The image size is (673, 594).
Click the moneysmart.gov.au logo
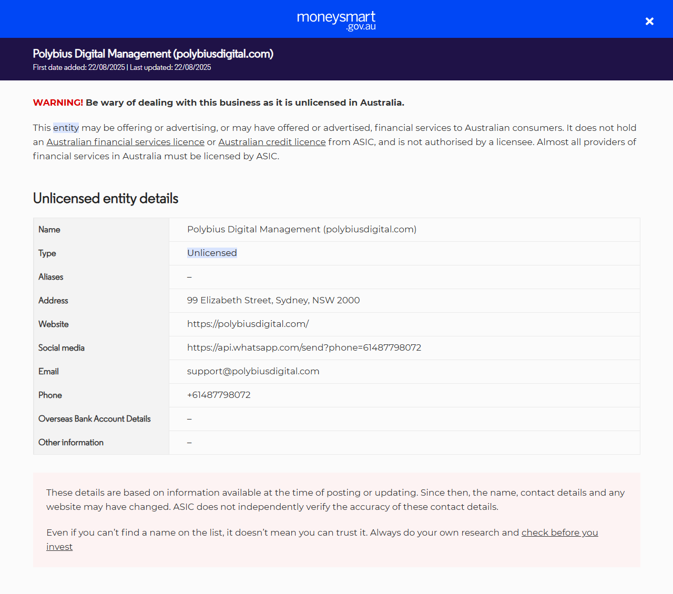coord(336,20)
